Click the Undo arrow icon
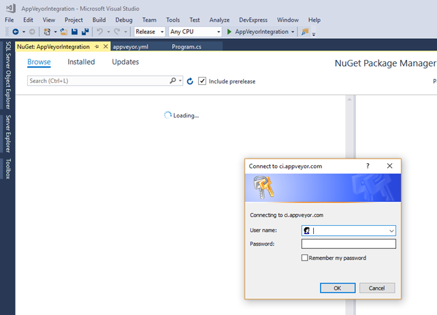 100,32
